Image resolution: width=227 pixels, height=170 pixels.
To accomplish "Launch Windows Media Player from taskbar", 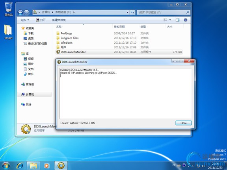I will click(x=47, y=166).
